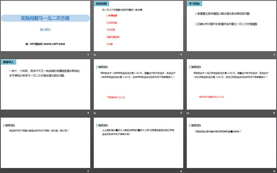The width and height of the screenshot is (277, 173).
Task: Click the 课堂导入 header label on slide 4
Action: click(x=9, y=62)
